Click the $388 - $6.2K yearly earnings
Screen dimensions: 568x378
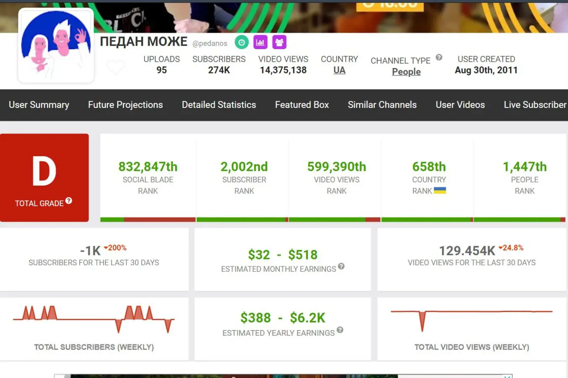(283, 318)
